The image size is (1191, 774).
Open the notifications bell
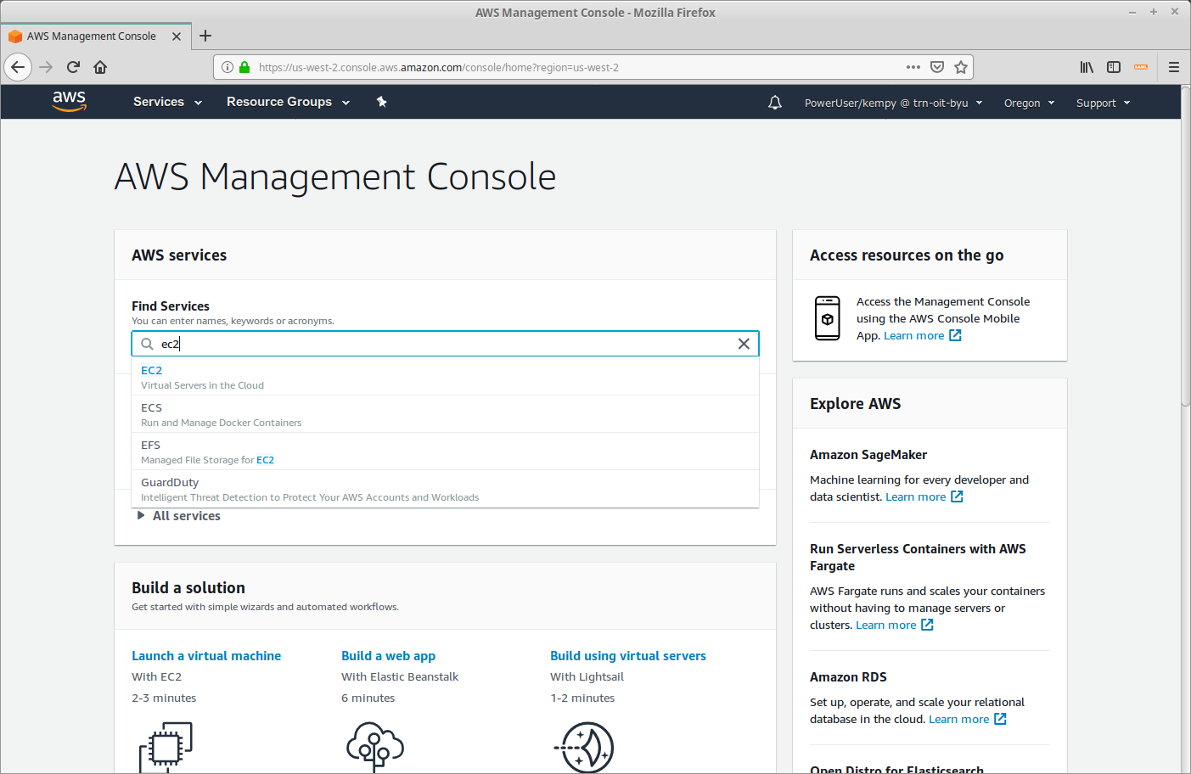pos(775,103)
